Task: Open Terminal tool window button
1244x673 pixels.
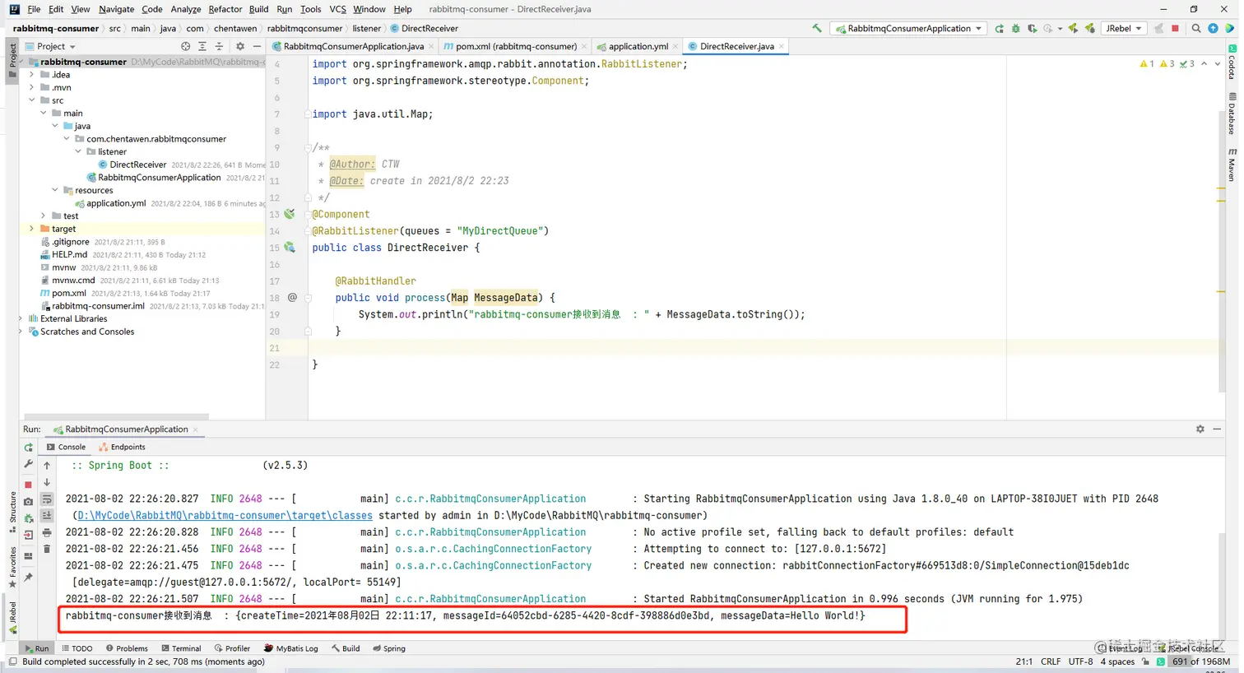Action: click(x=181, y=648)
